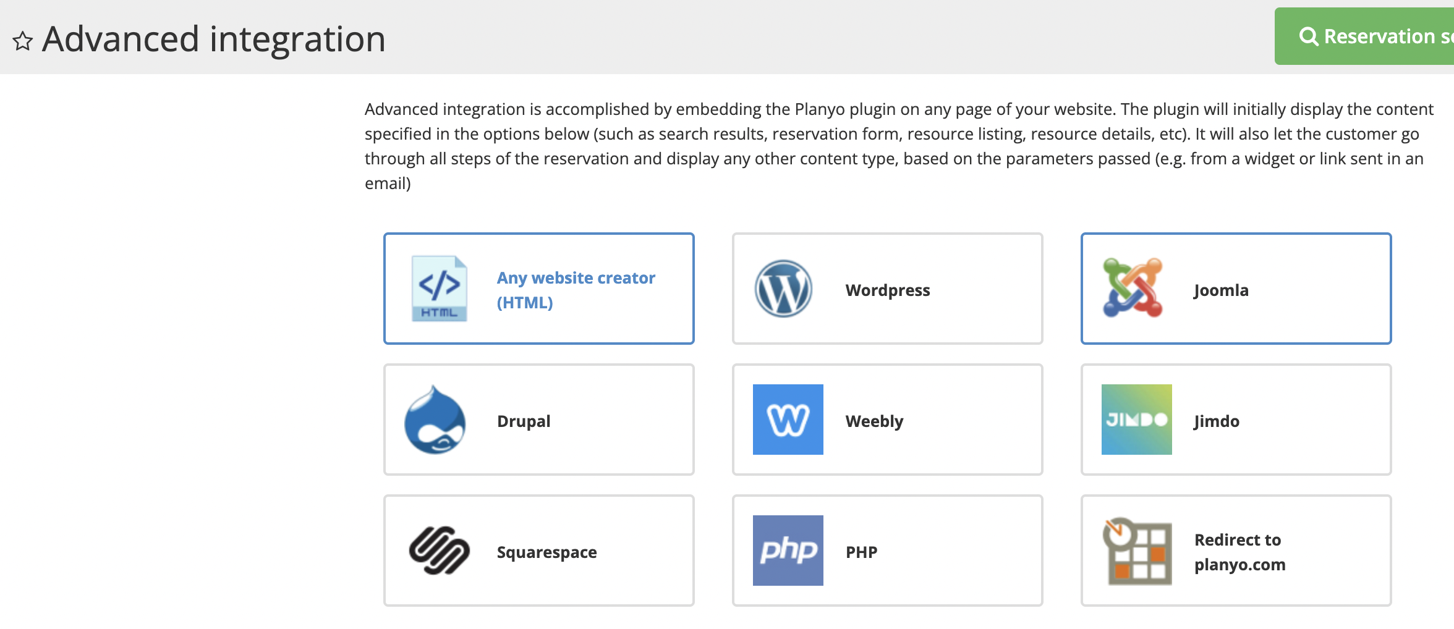Viewport: 1454px width, 629px height.
Task: Select the Jimdo gradient logo
Action: [x=1136, y=420]
